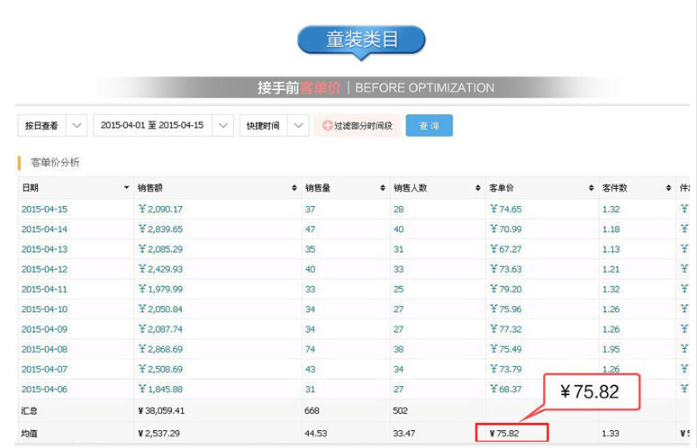The height and width of the screenshot is (448, 697).
Task: Click the sort arrows in 客单价 column header
Action: coord(590,188)
